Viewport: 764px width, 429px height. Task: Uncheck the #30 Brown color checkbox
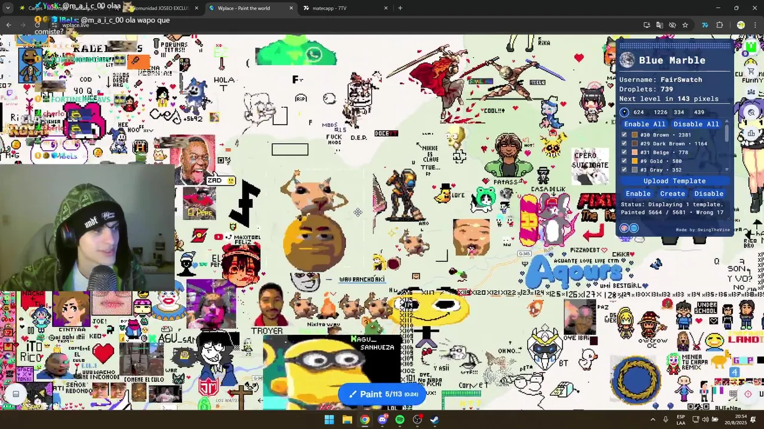(x=624, y=135)
